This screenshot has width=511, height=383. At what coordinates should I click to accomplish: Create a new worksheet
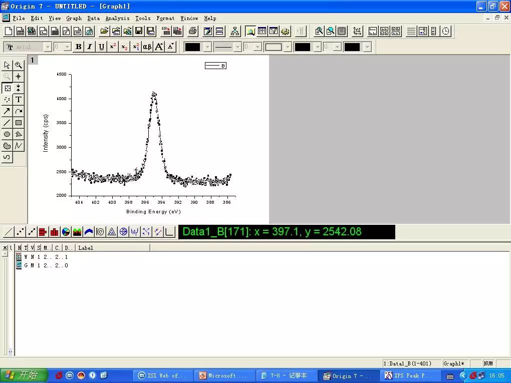point(20,31)
